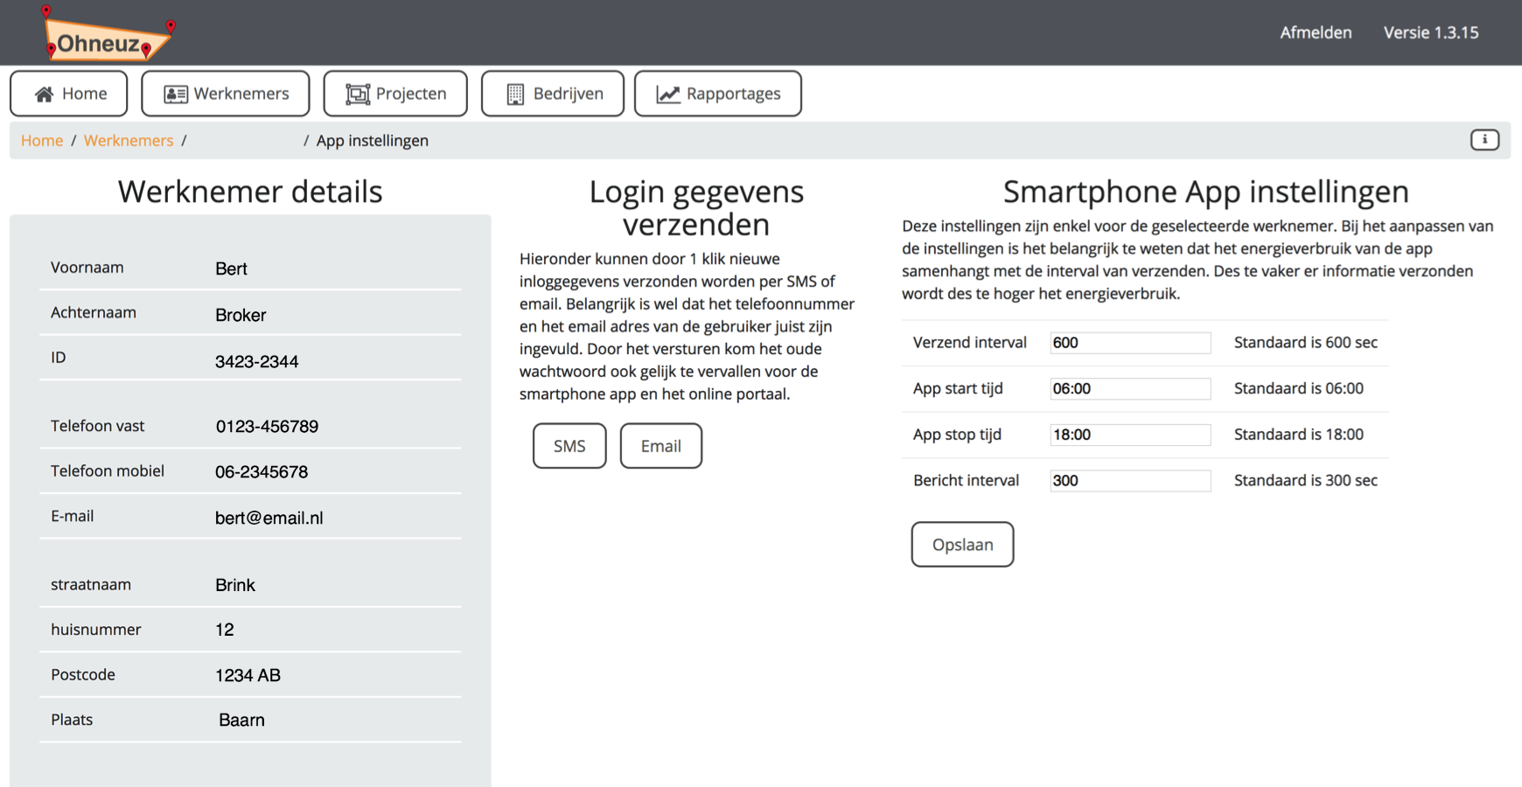Send login credentials via SMS

point(569,445)
